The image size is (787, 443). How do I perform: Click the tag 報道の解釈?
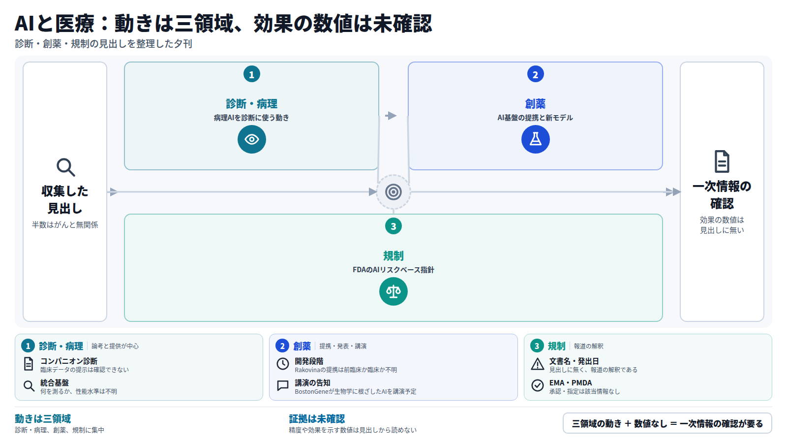(588, 346)
